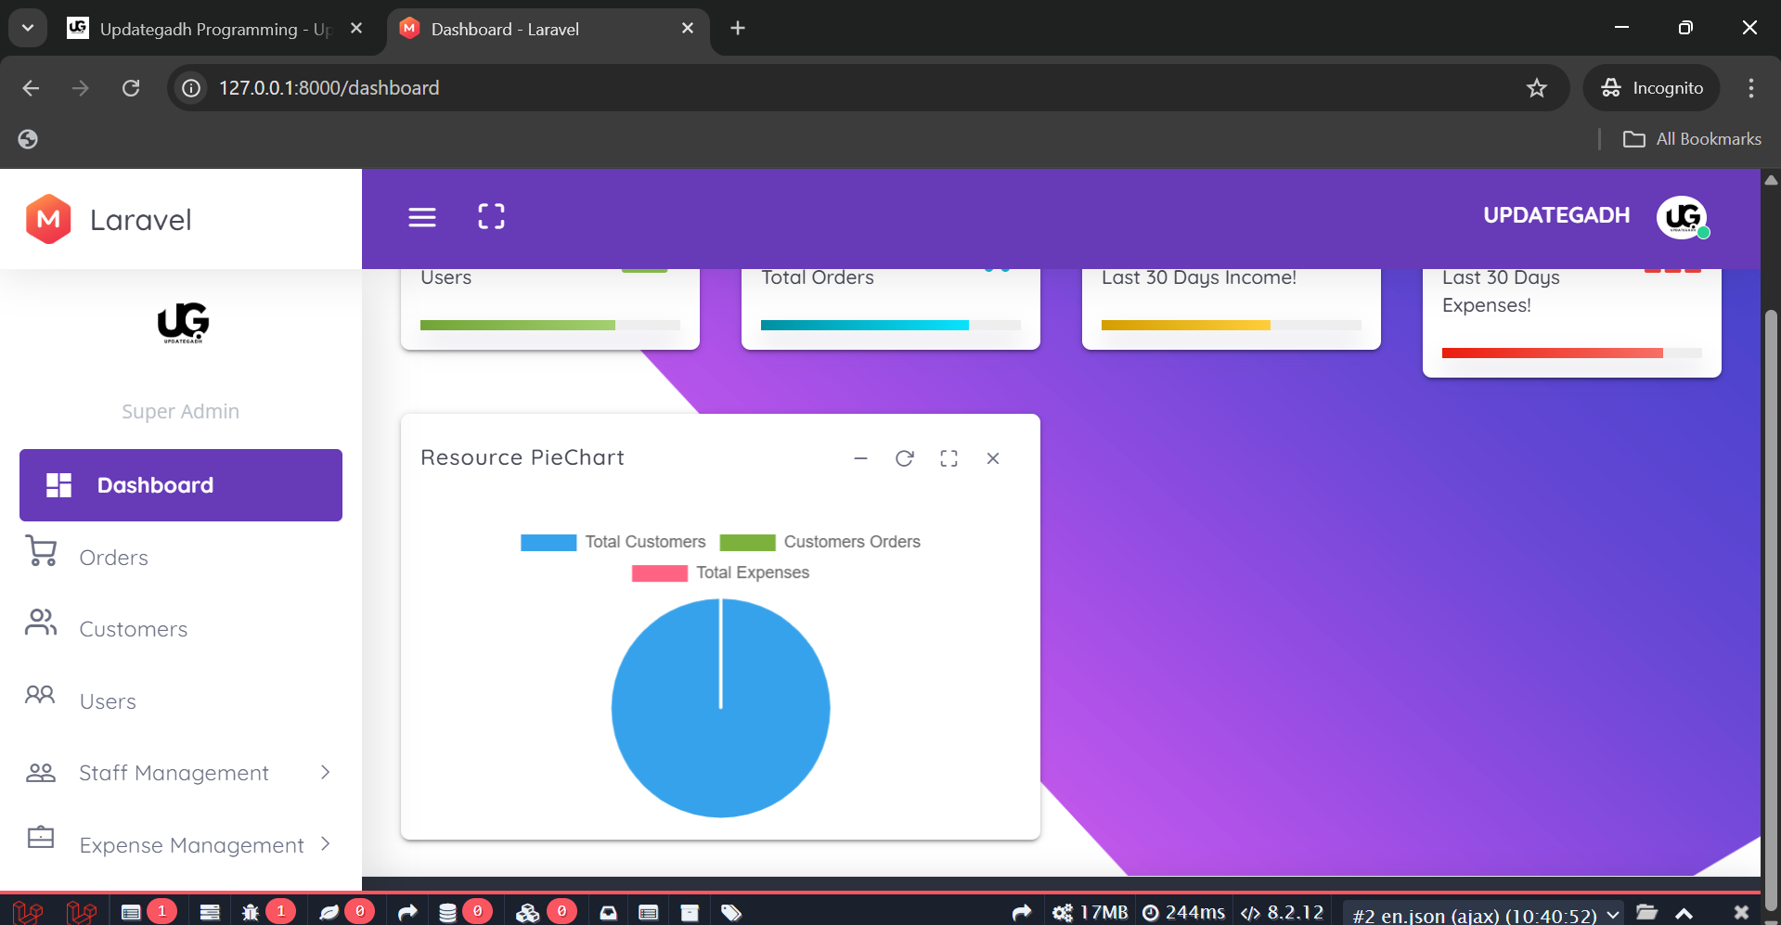Open the Users menu item in sidebar
Screen dimensions: 1781x925
coord(181,701)
